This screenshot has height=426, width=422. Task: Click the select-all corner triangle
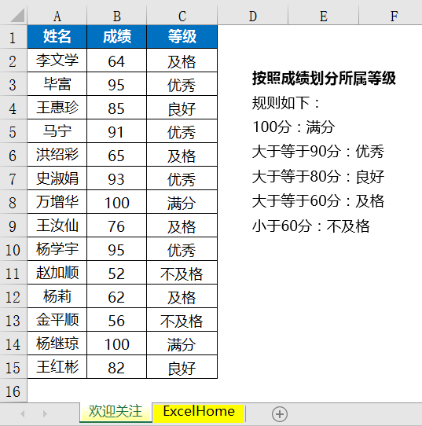pos(17,16)
